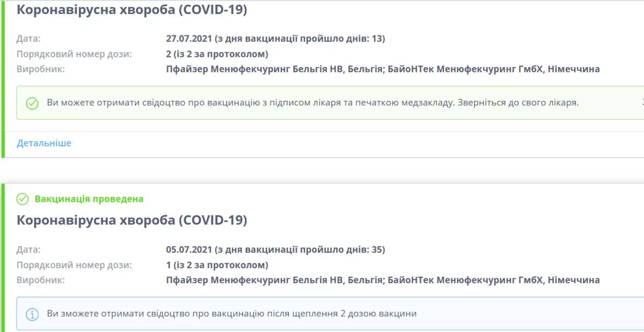Click the COVID-19 heading above date 27.07.2021

132,10
